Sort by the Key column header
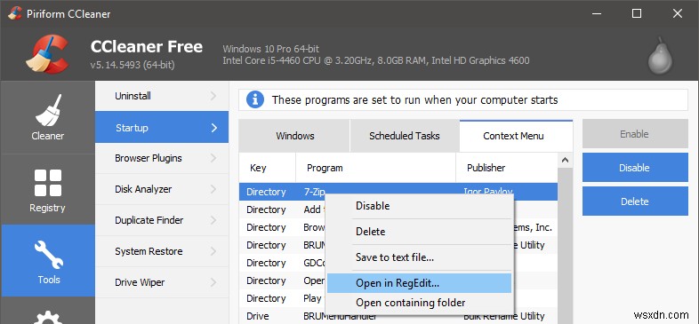Image resolution: width=699 pixels, height=324 pixels. [x=268, y=168]
